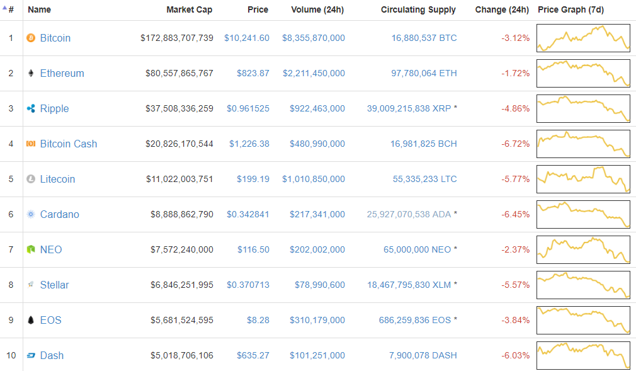Click the Ethereum coin logo
Viewport: 636px width, 371px height.
point(30,73)
